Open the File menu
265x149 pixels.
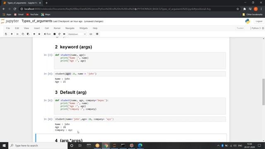click(x=8, y=28)
